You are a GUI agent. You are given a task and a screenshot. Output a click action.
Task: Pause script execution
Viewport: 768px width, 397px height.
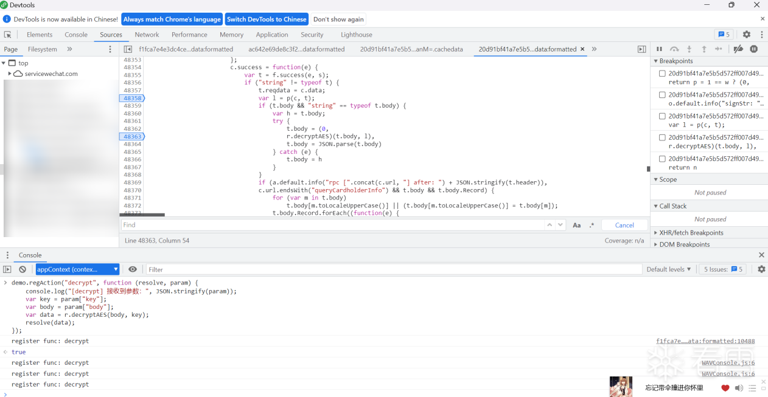pos(659,49)
